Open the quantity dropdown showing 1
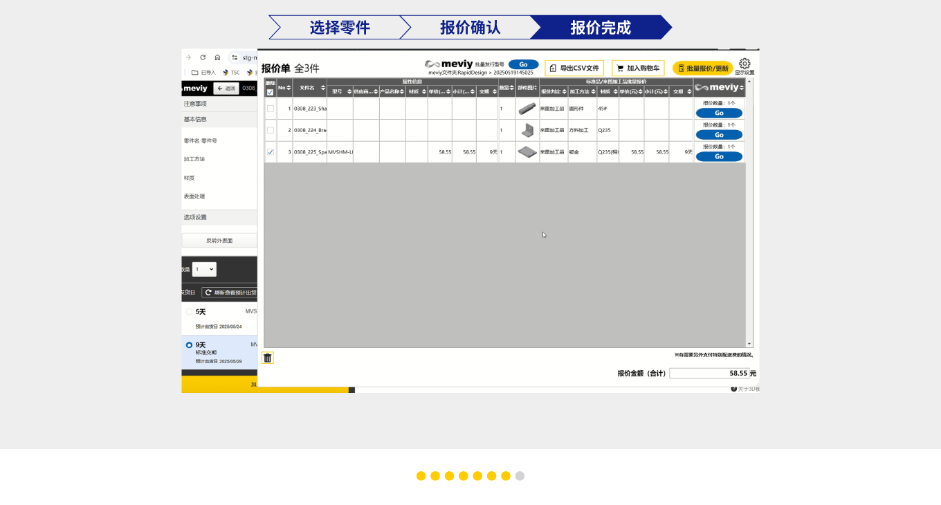This screenshot has width=941, height=505. (x=204, y=269)
